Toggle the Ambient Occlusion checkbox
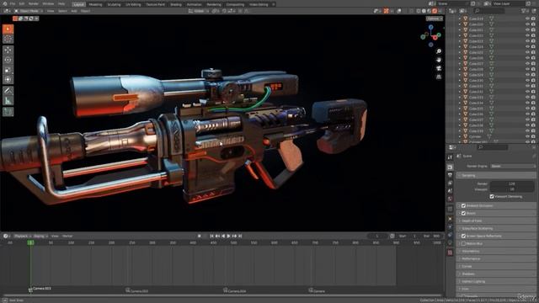Image resolution: width=539 pixels, height=303 pixels. coord(463,205)
